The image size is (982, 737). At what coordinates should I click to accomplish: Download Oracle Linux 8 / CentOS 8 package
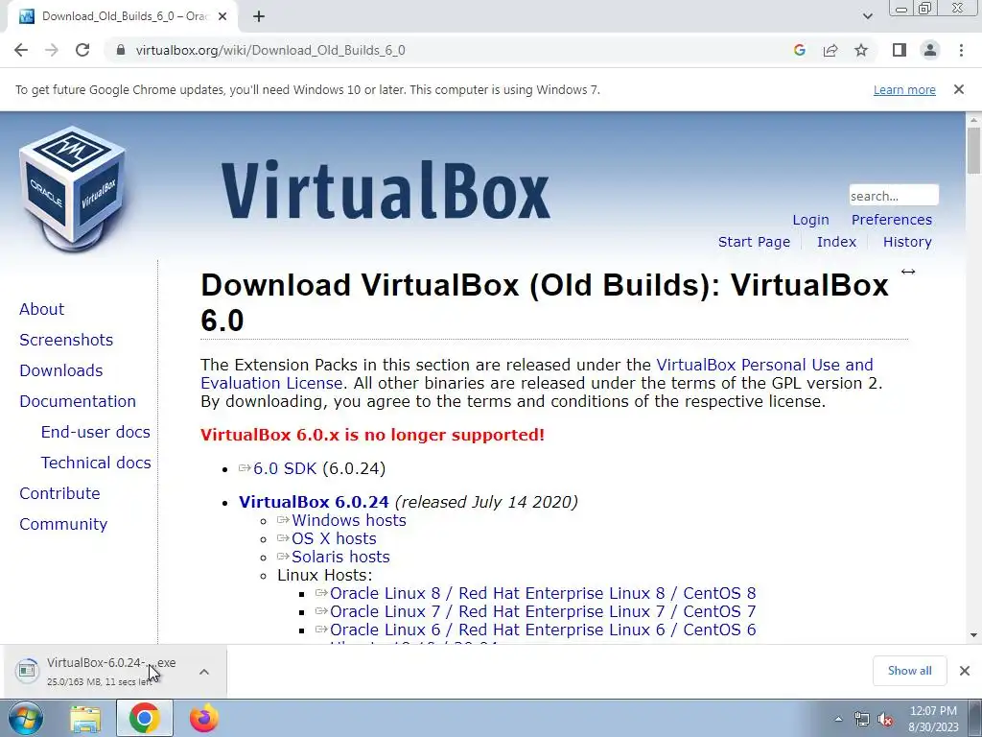(x=543, y=593)
